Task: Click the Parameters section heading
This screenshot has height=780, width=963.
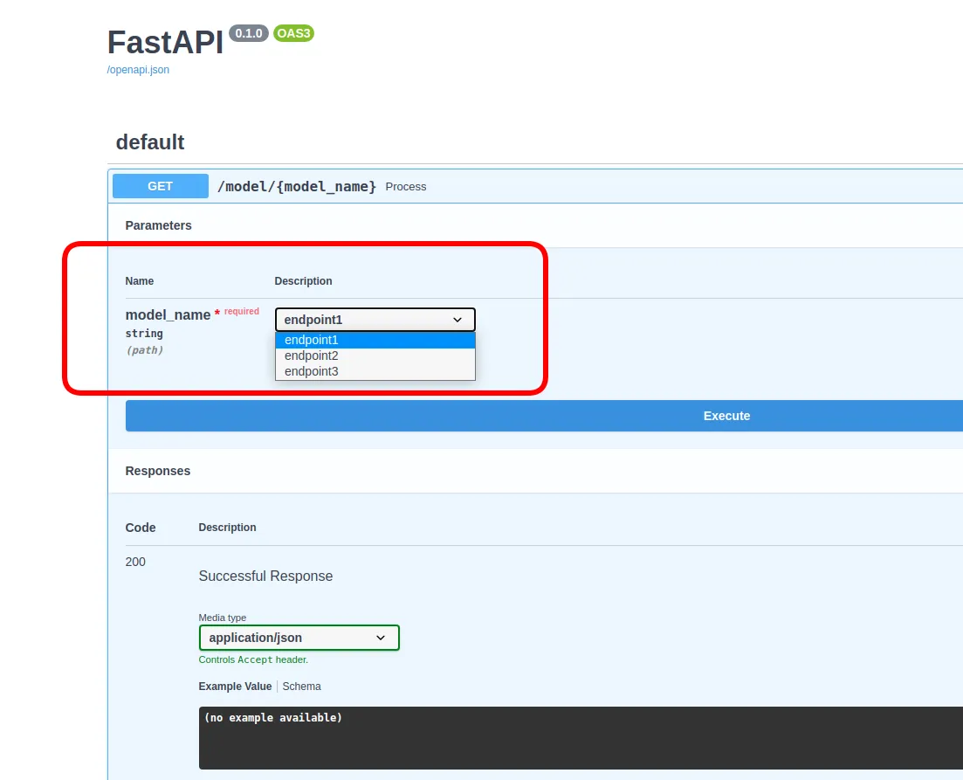Action: 158,225
